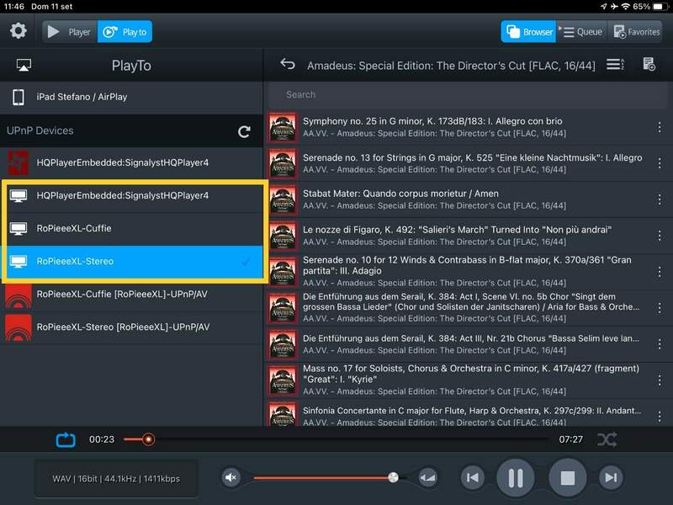Go back using the return arrow
This screenshot has height=505, width=673.
tap(288, 65)
